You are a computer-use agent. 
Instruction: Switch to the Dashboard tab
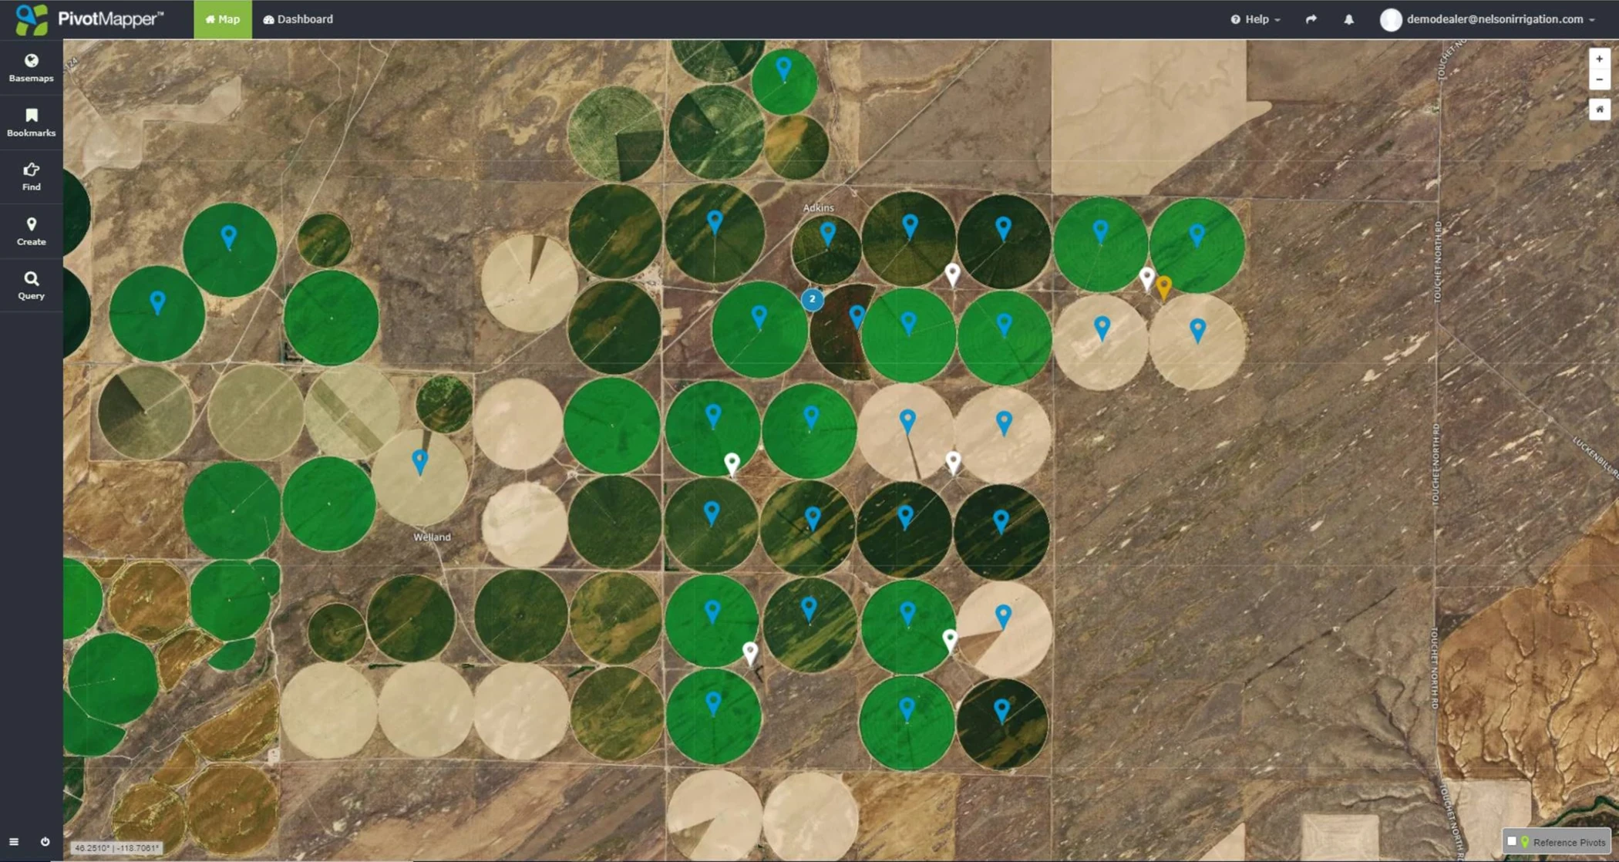pyautogui.click(x=298, y=19)
